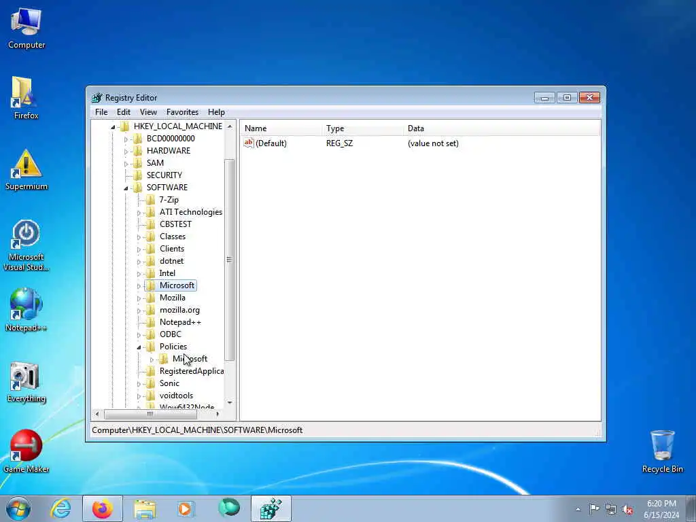Click the tree scroll up arrow
This screenshot has width=696, height=522.
point(230,126)
